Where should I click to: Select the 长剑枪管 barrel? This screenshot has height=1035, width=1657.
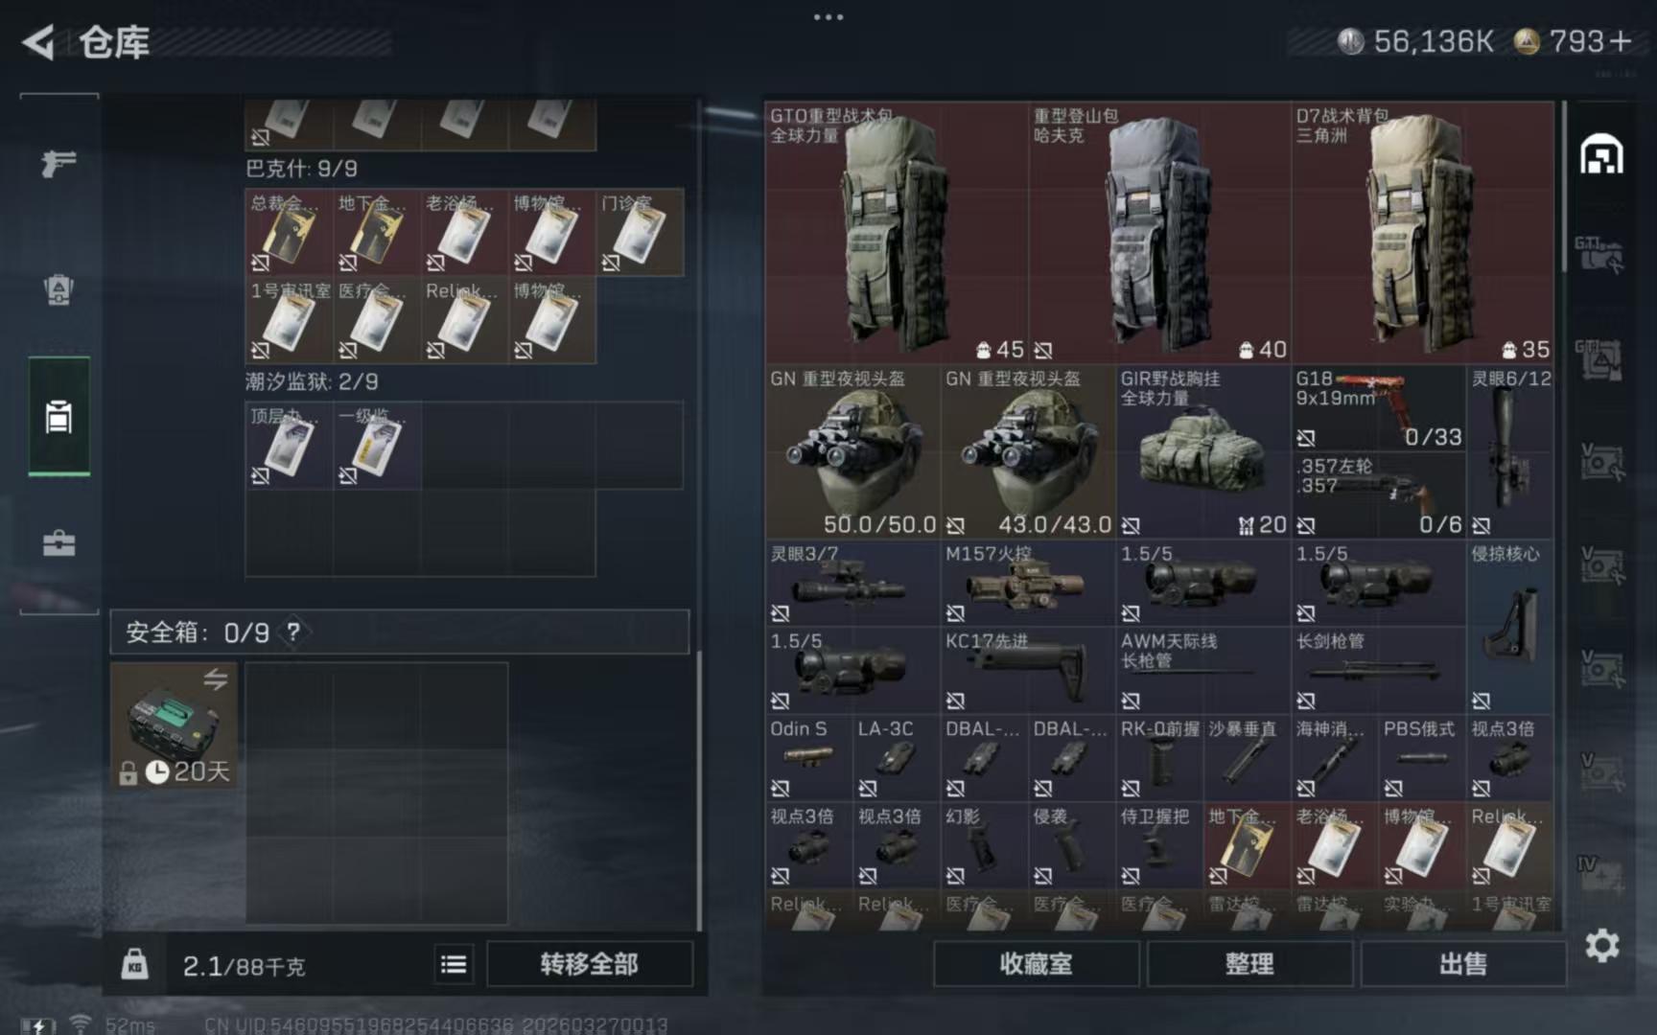[1379, 671]
